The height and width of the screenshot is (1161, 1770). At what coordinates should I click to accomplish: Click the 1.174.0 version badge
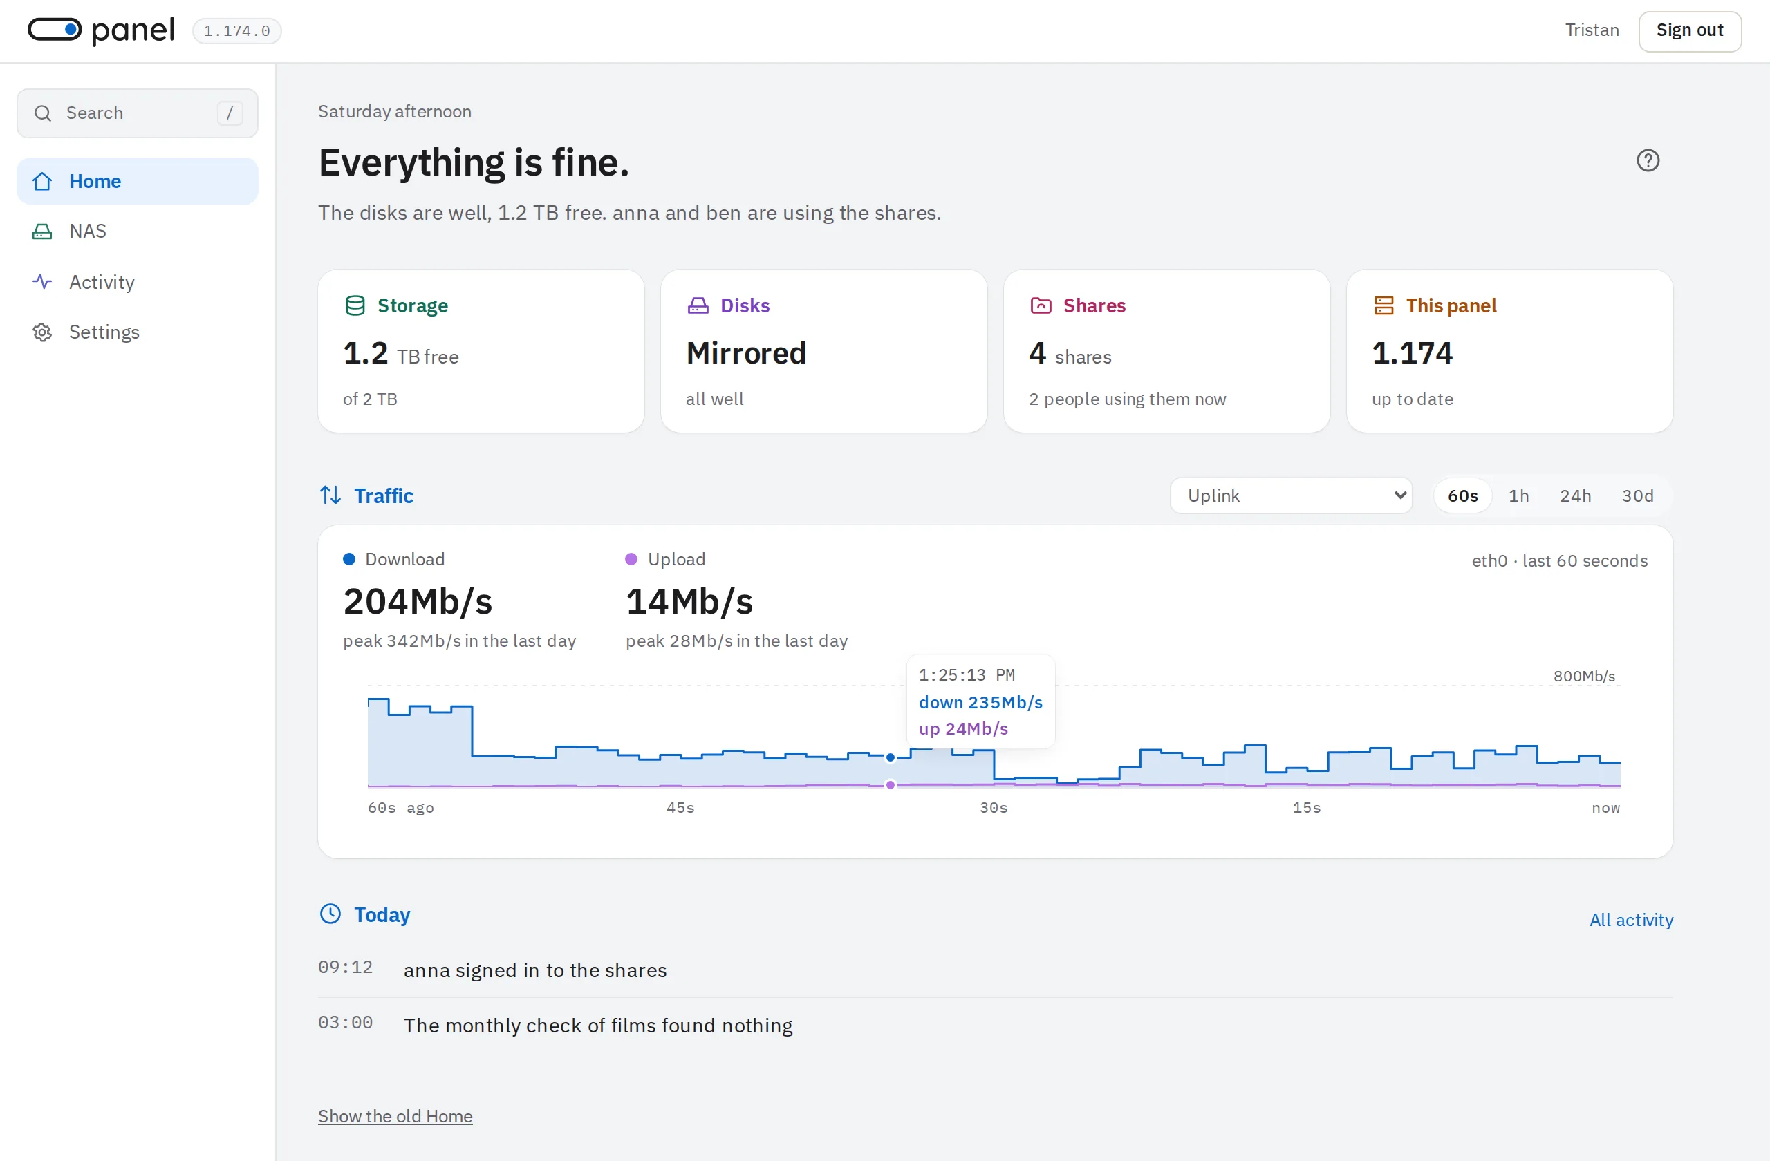236,30
